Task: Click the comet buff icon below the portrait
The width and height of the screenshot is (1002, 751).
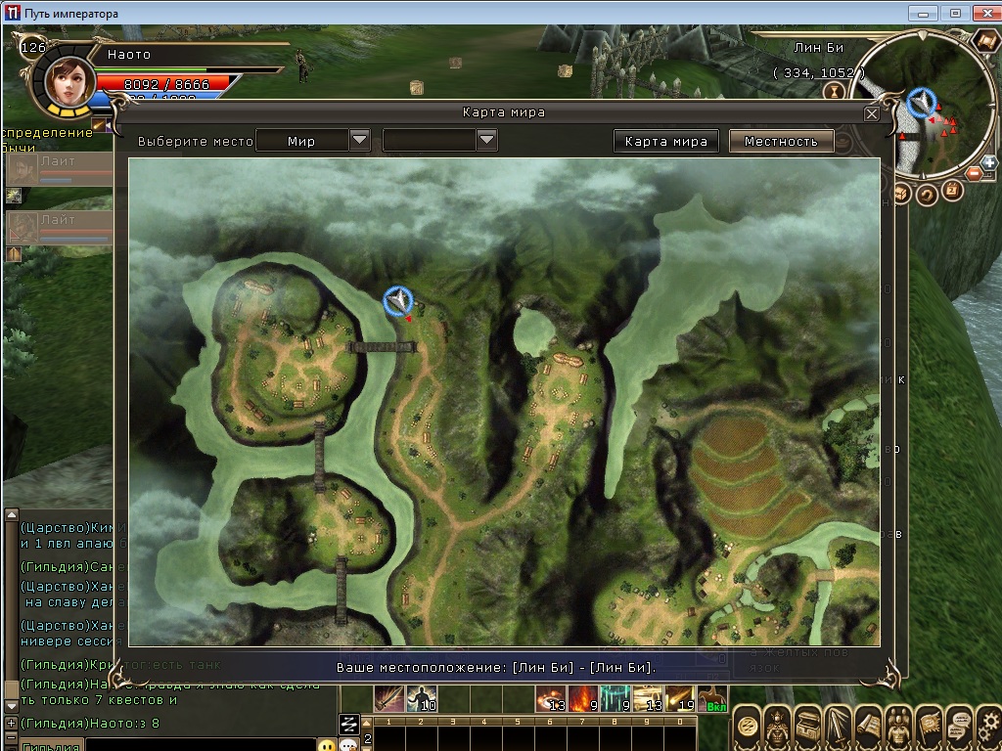Action: pos(99,124)
